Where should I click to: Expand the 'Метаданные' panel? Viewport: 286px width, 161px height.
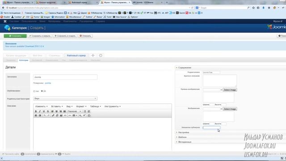185,142
